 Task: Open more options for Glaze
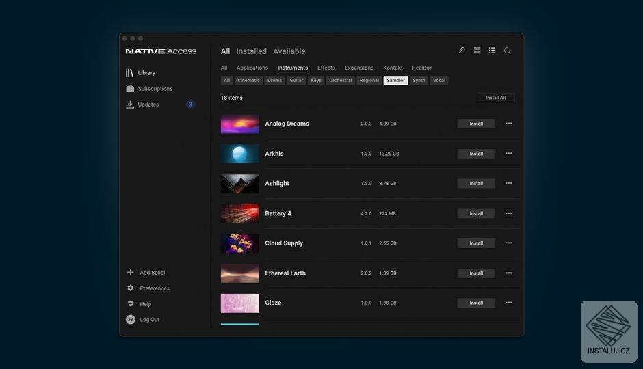508,303
